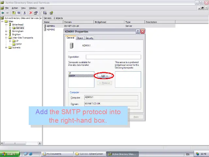Sort by the Domain column header
The height and width of the screenshot is (157, 209).
point(78,22)
